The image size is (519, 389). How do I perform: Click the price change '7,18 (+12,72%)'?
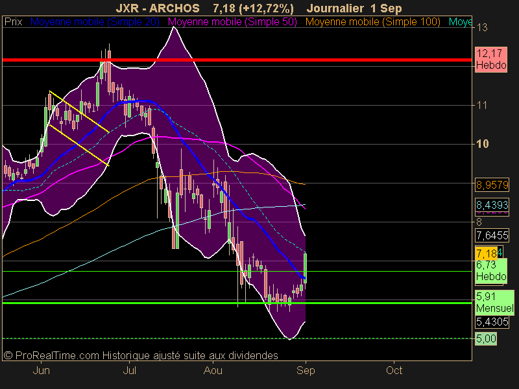tap(253, 8)
